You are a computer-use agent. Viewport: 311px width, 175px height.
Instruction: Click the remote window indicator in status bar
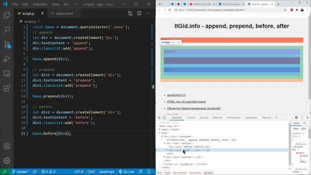click(5, 172)
